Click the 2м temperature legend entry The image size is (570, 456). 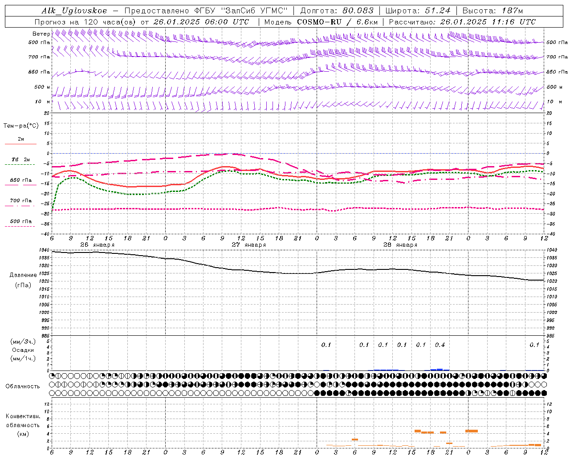coord(21,139)
